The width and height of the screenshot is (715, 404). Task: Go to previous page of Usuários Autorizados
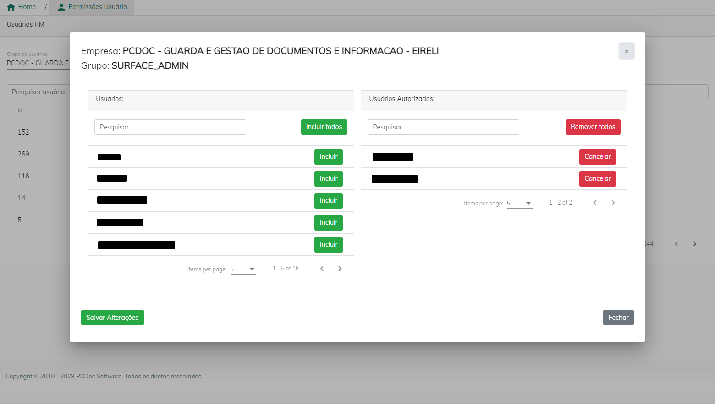(595, 203)
